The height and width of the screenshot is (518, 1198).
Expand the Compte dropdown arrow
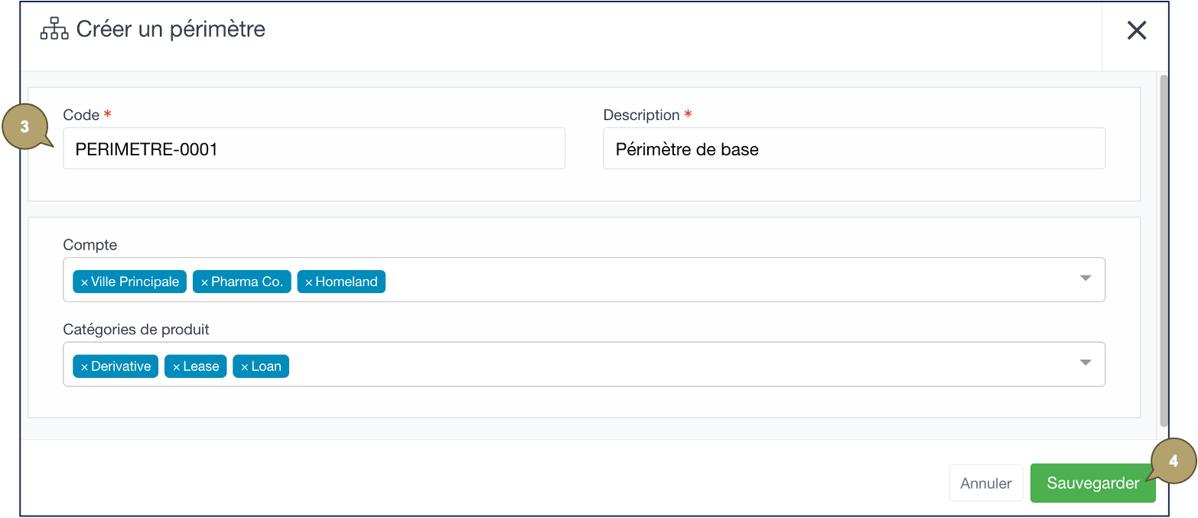point(1085,279)
